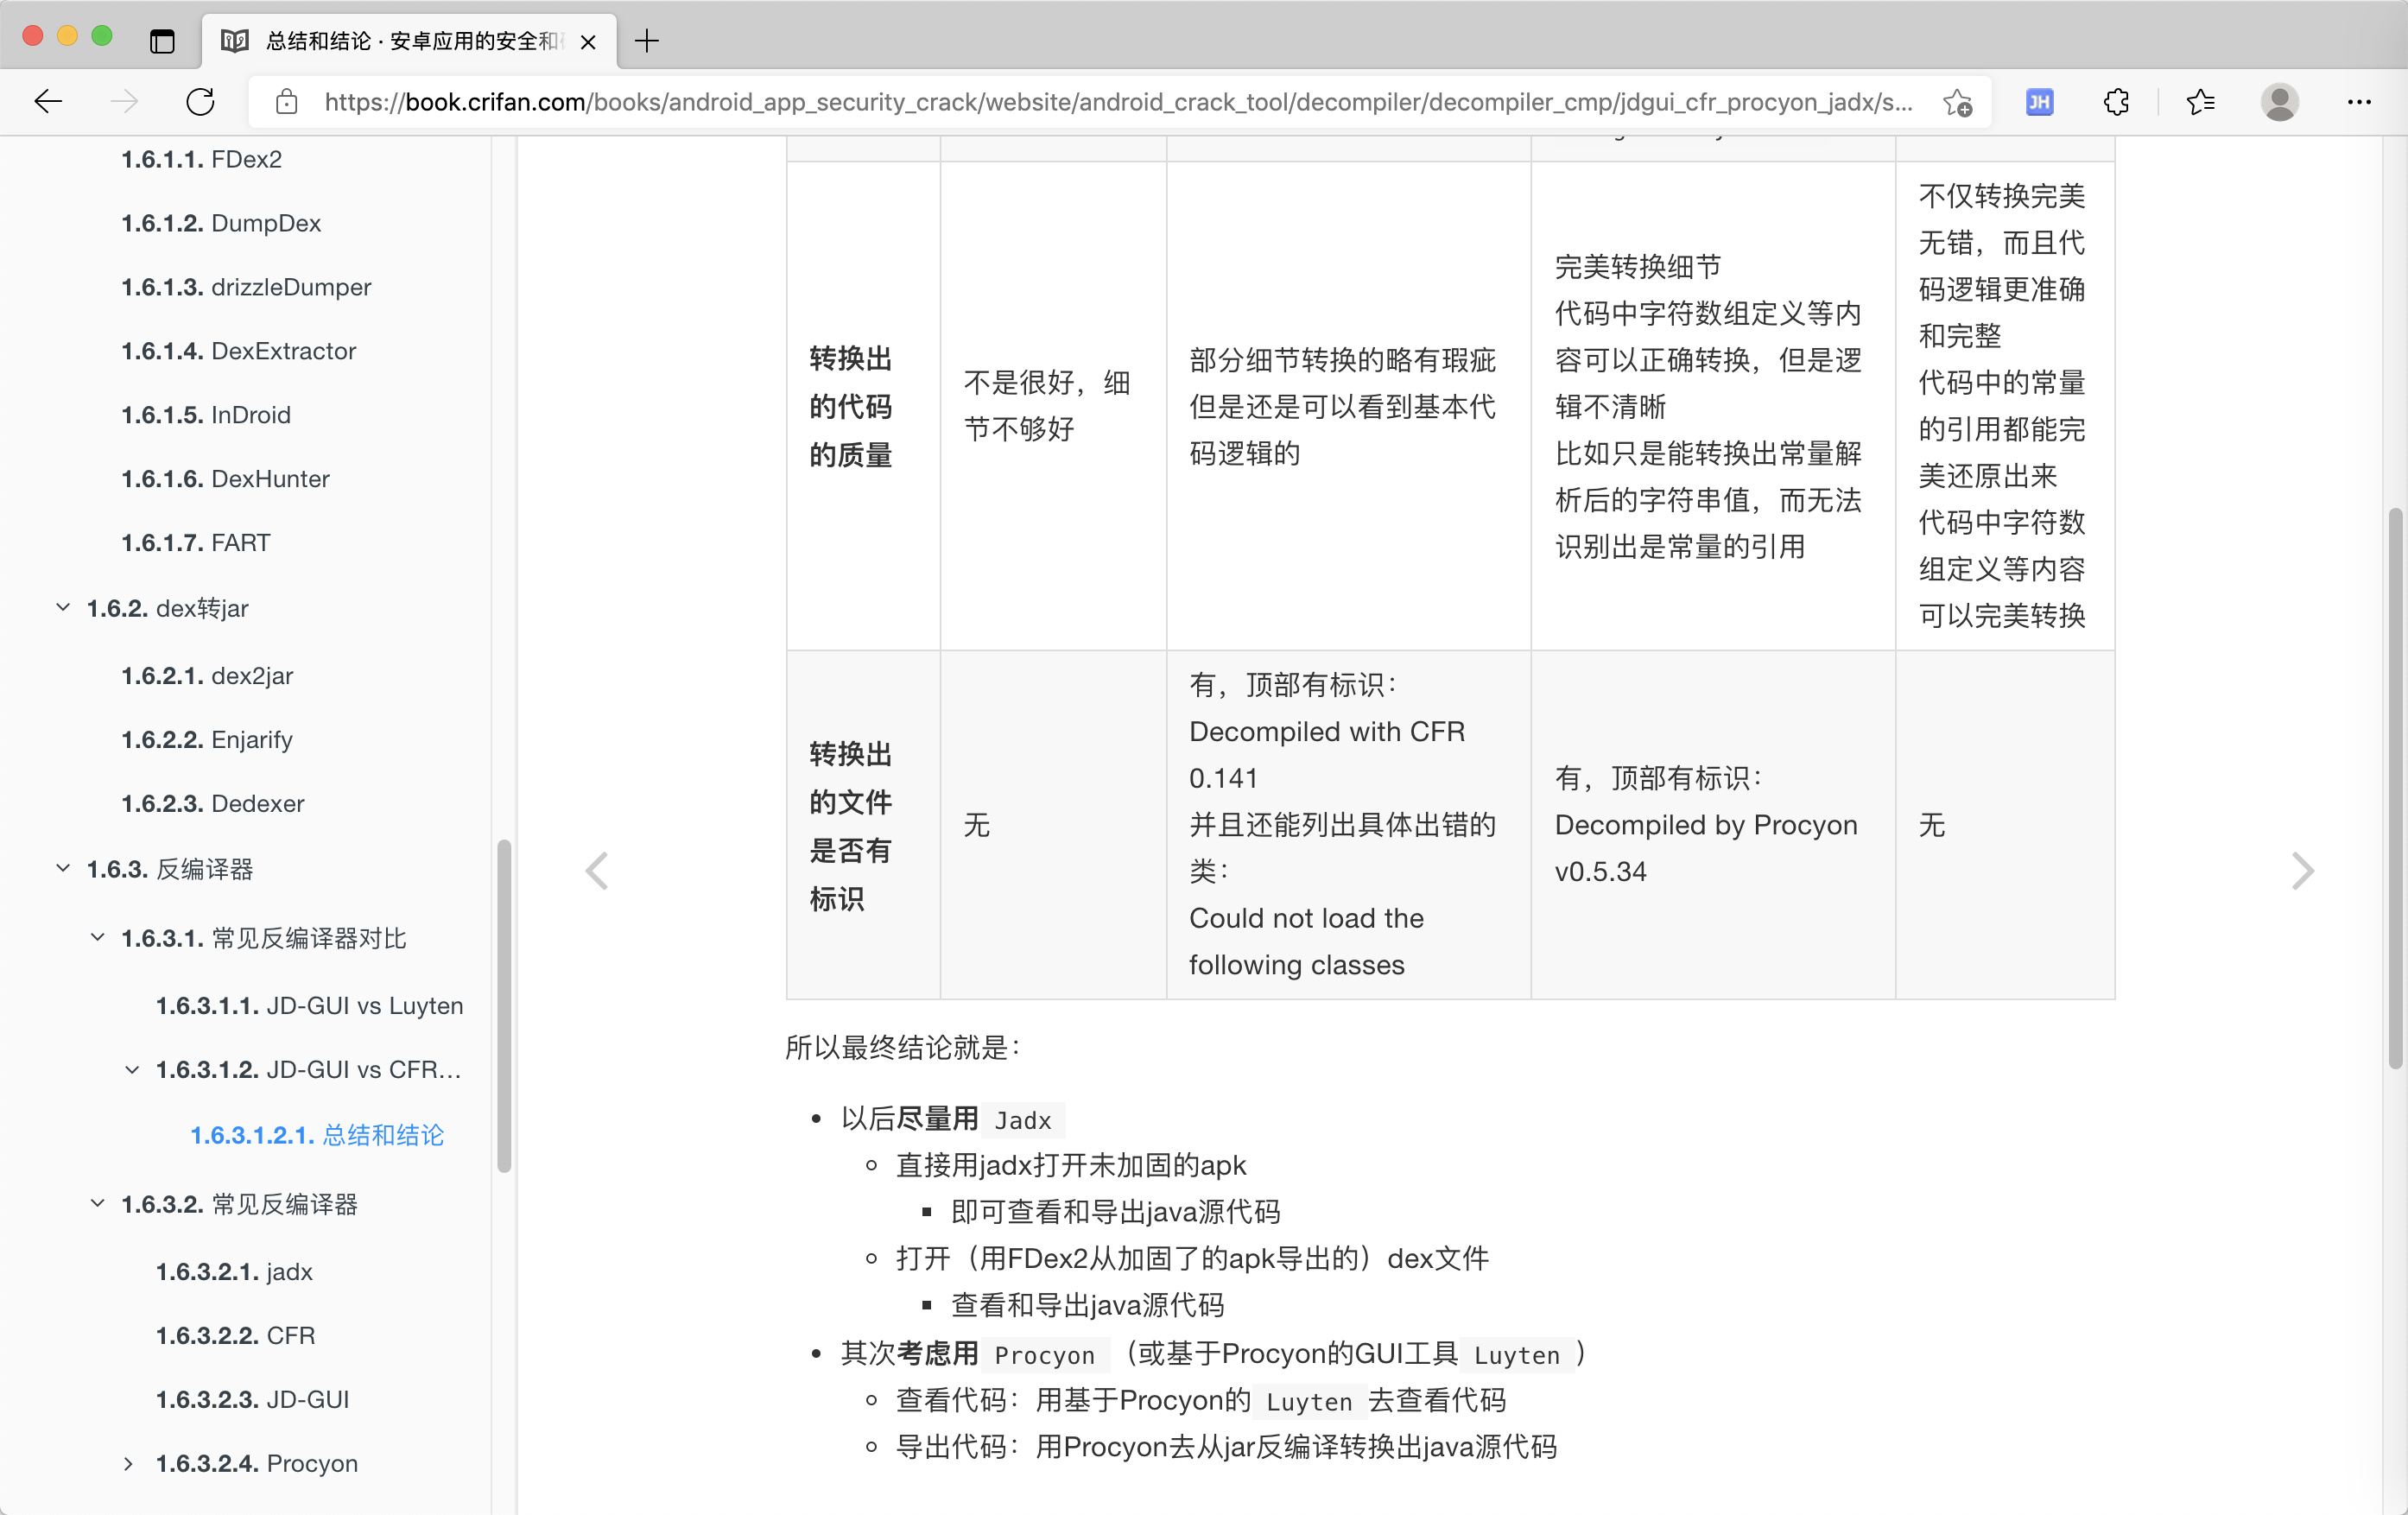The image size is (2408, 1515).
Task: Open the JH browser extension
Action: point(2039,101)
